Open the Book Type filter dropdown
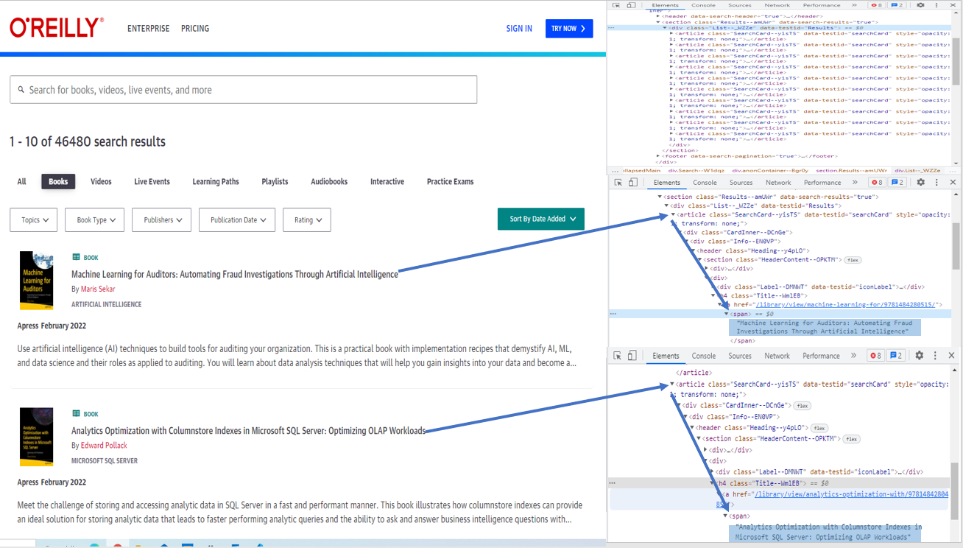Image resolution: width=963 pixels, height=548 pixels. coord(94,219)
